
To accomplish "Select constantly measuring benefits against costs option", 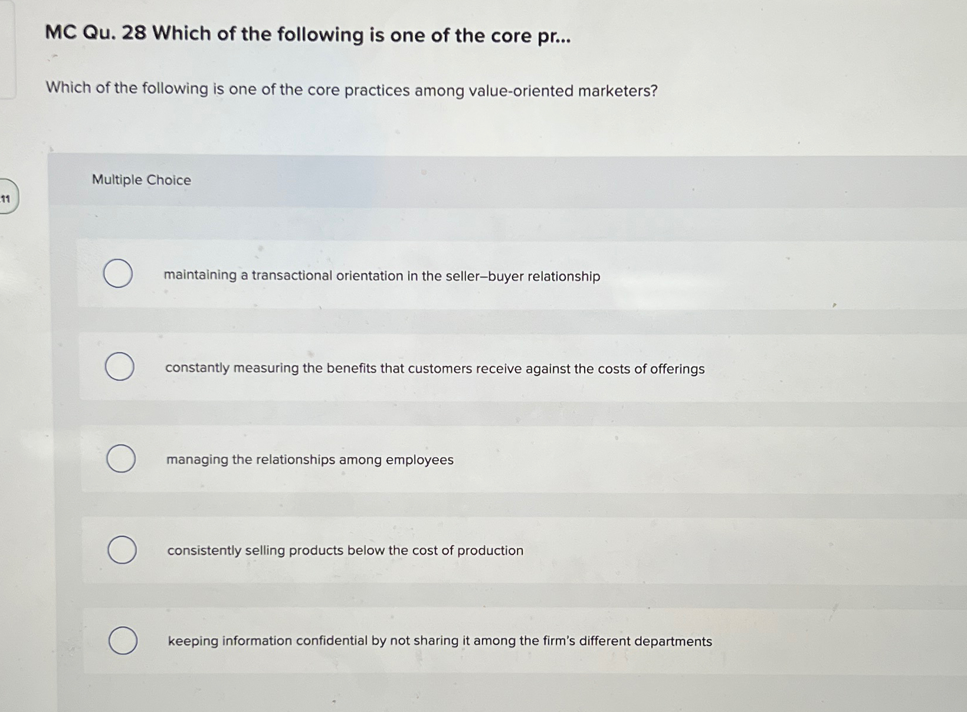I will [434, 369].
